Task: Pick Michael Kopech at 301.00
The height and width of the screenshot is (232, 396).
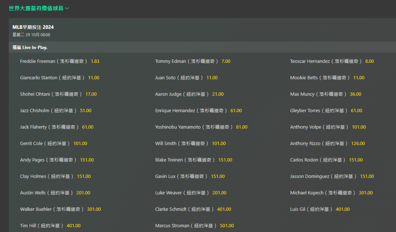Action: click(331, 192)
